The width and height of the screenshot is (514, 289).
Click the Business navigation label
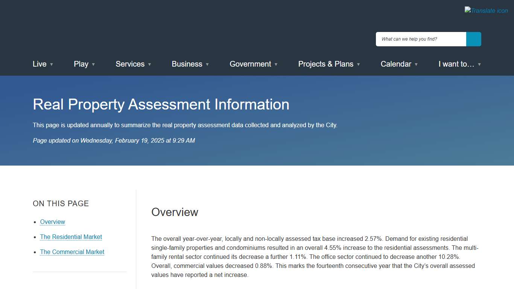pyautogui.click(x=187, y=64)
